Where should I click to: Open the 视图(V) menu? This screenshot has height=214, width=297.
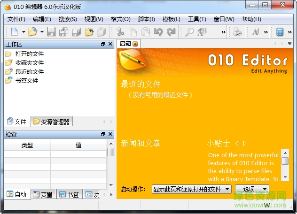[94, 19]
